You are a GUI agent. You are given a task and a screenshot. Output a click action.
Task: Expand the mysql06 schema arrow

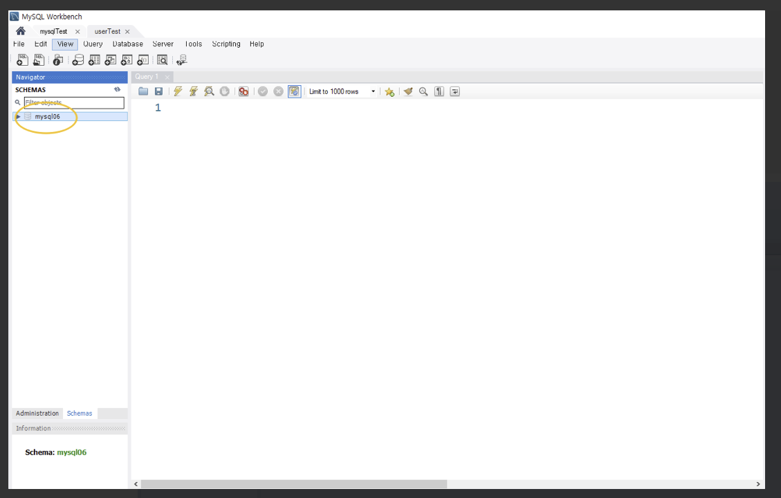[x=19, y=116]
